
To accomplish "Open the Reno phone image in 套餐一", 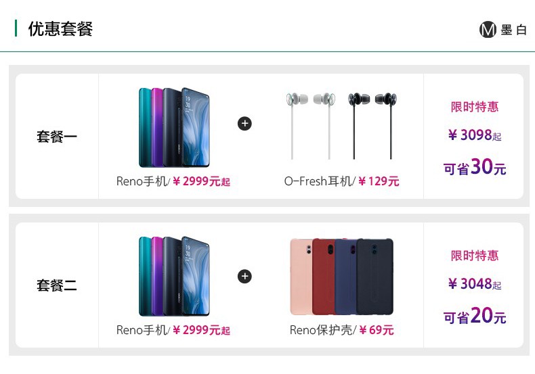I will (x=174, y=127).
